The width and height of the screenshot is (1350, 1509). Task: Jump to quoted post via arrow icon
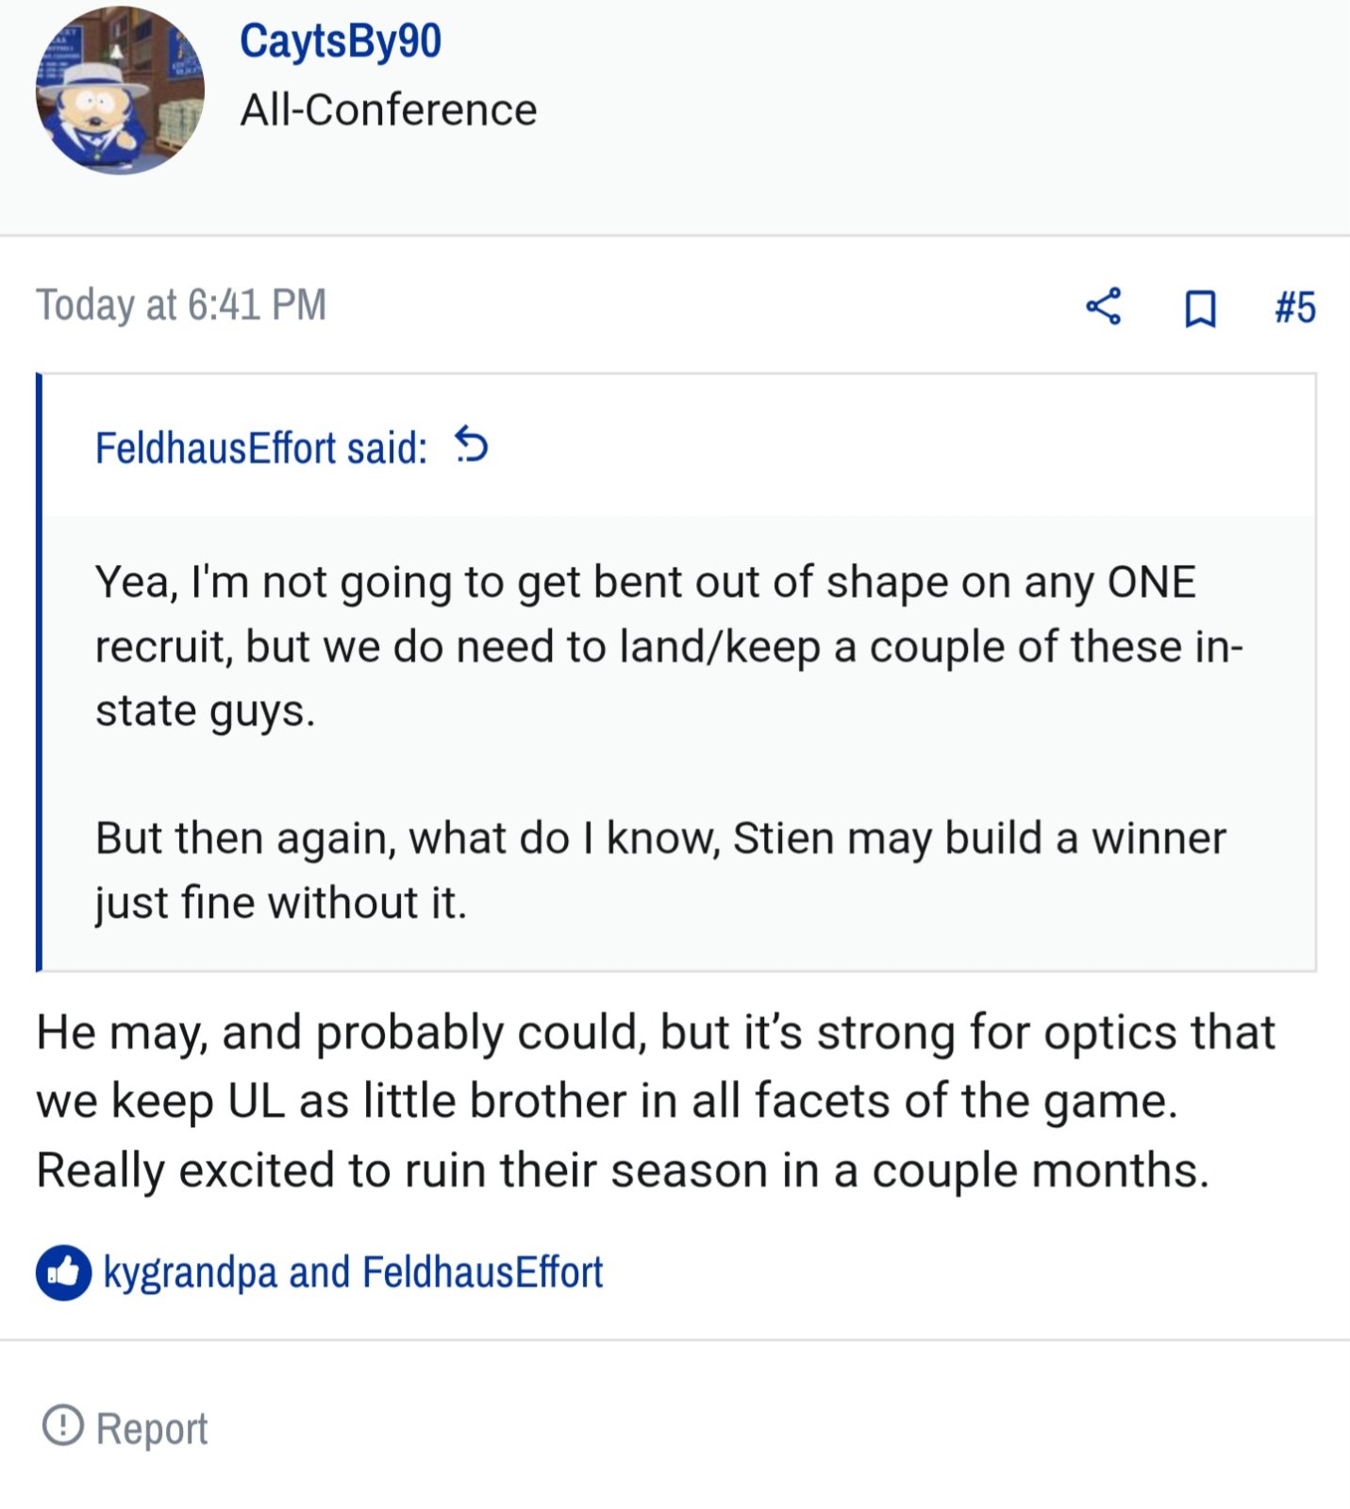point(471,444)
